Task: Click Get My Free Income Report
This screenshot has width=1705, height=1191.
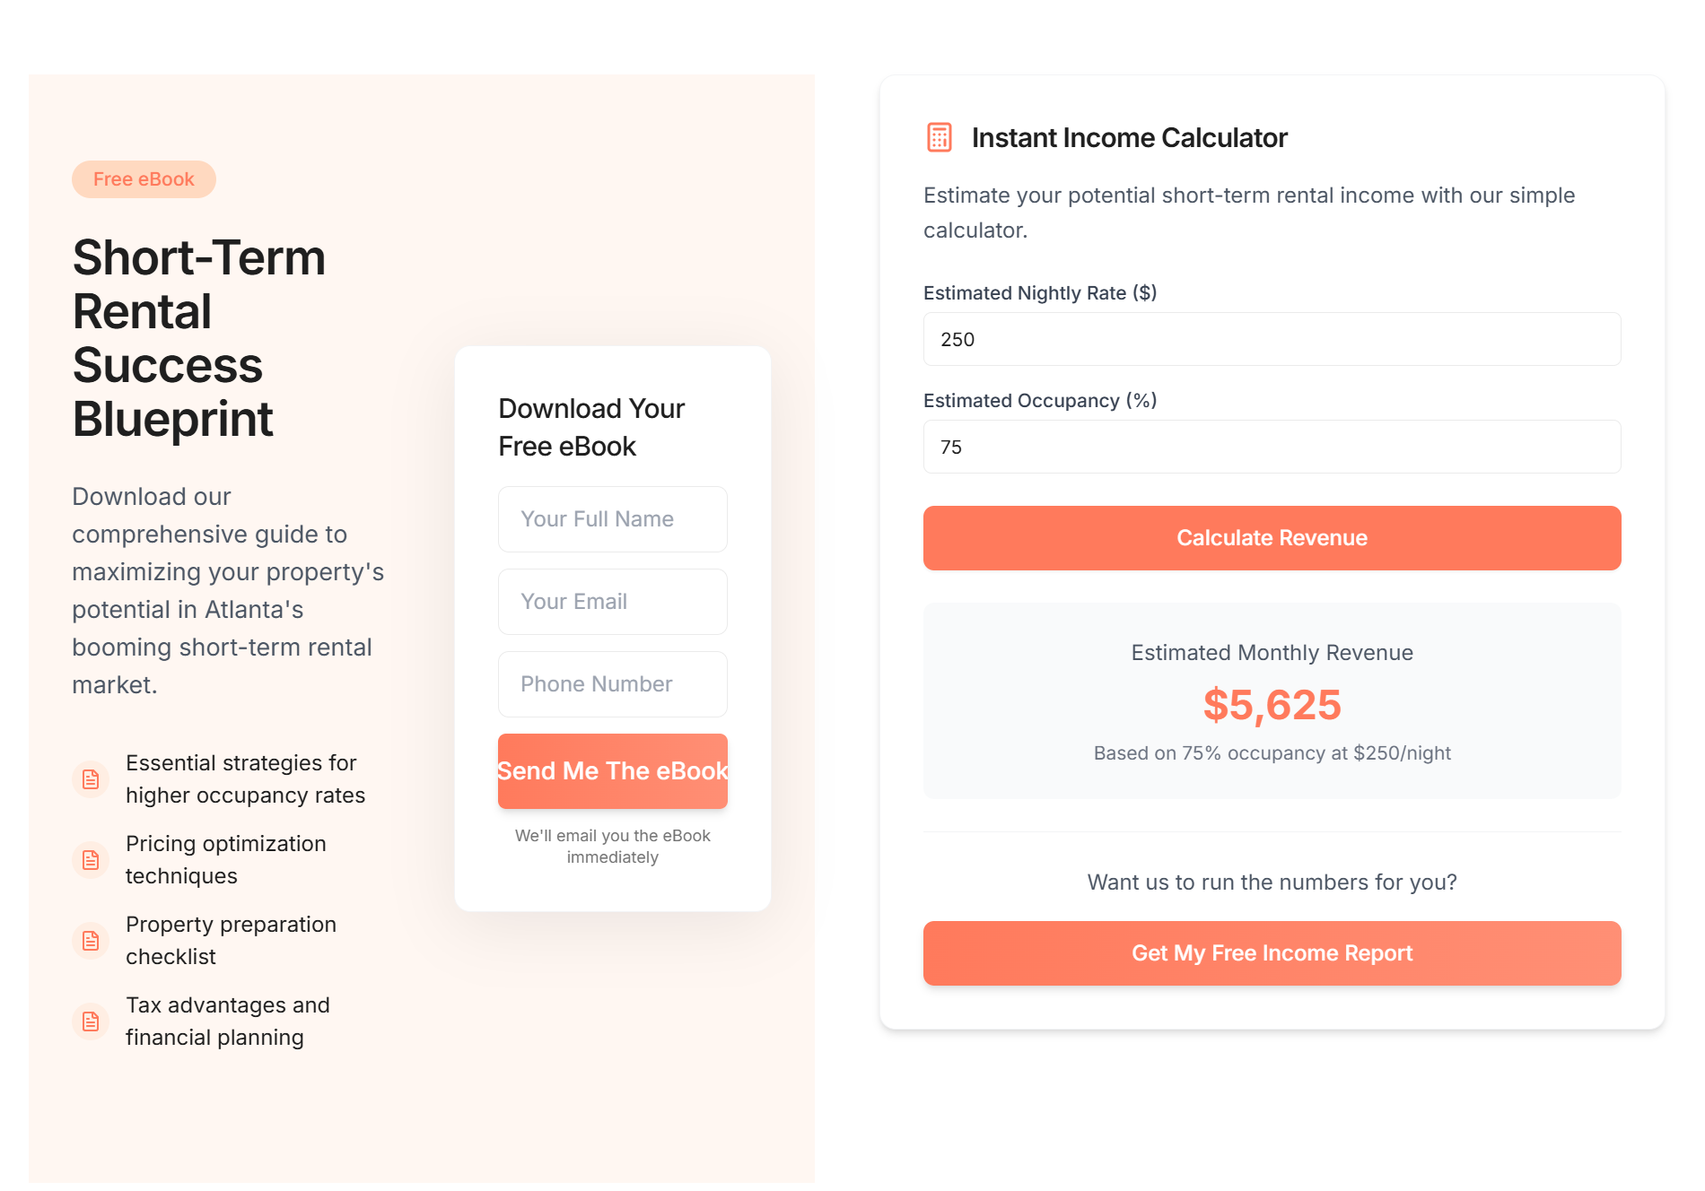Action: coord(1272,953)
